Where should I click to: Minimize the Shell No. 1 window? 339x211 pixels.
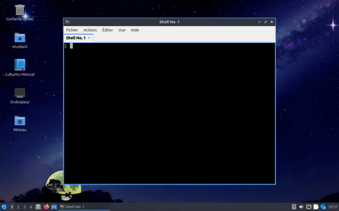[x=260, y=22]
